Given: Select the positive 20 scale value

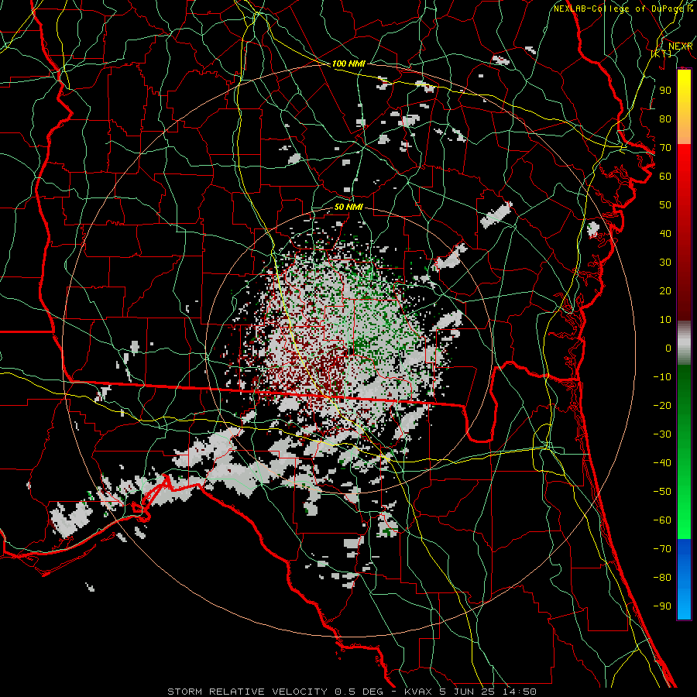Looking at the screenshot, I should point(665,291).
